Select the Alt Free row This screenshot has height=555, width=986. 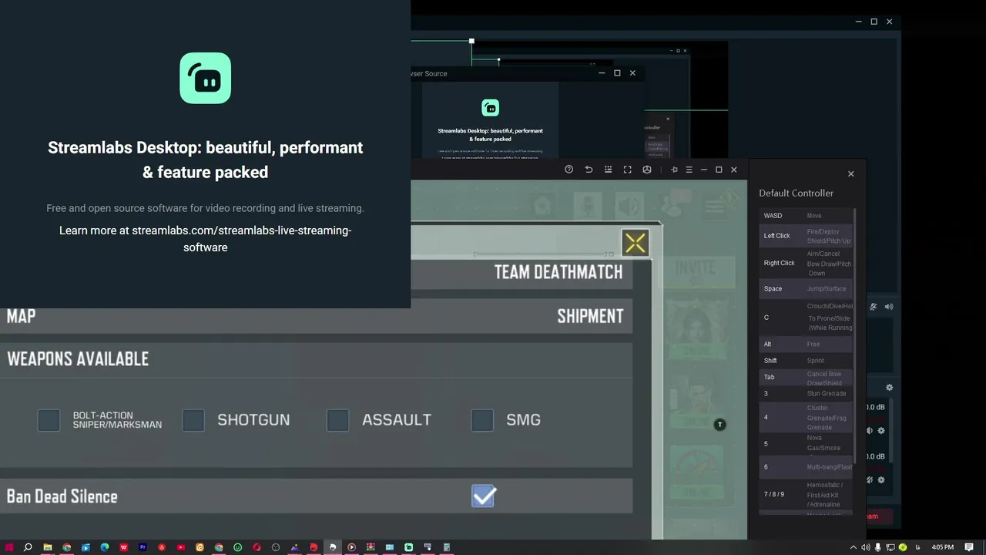[807, 345]
